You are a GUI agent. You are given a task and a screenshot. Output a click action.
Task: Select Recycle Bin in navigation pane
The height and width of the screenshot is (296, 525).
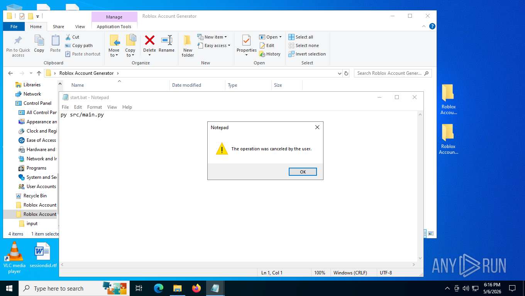pyautogui.click(x=35, y=196)
